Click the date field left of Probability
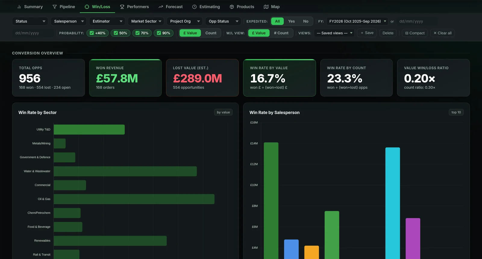482x259 pixels. pyautogui.click(x=33, y=33)
